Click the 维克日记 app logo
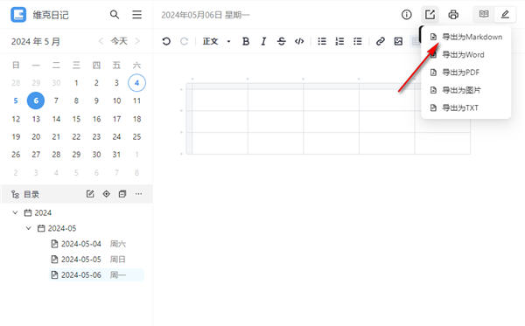 [x=18, y=15]
